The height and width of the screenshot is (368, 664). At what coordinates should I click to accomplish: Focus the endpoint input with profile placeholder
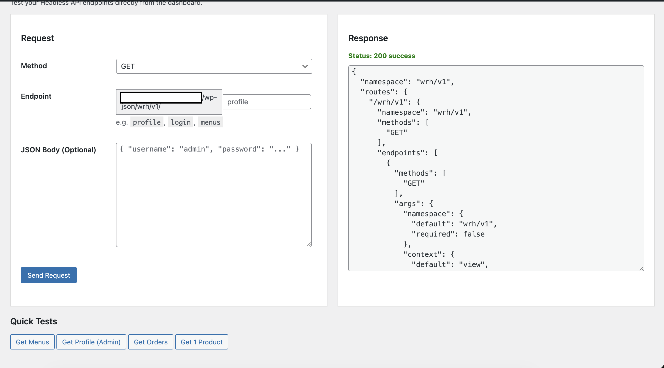coord(266,102)
